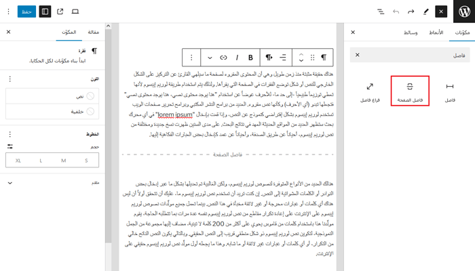Click the blue حفظ save button
This screenshot has height=271, width=475.
26,12
